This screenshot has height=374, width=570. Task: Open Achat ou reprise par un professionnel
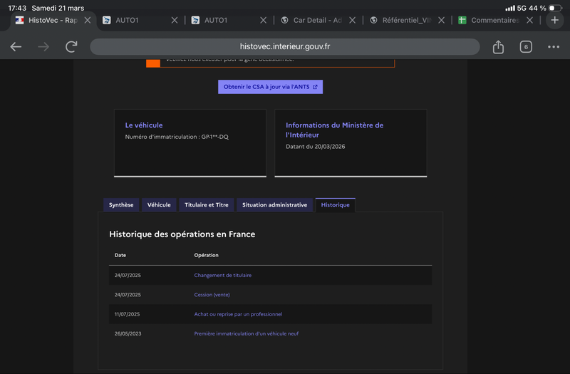pos(238,314)
